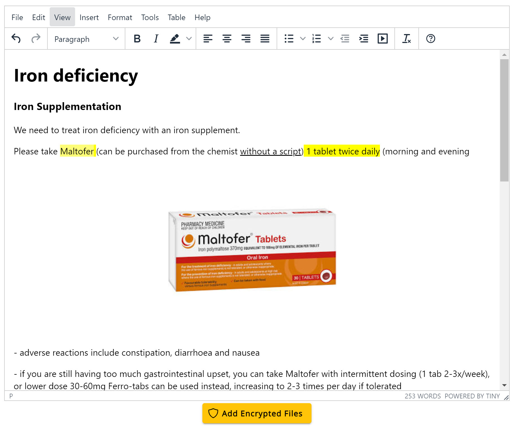
Task: Clear formatting from selection
Action: coord(407,39)
